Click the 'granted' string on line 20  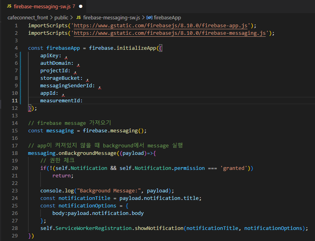[x=234, y=168]
